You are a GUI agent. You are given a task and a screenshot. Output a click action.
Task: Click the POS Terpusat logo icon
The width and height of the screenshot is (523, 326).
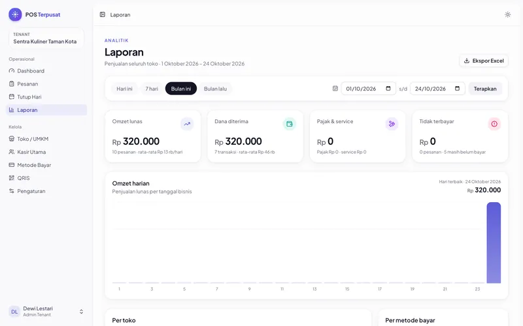coord(15,14)
